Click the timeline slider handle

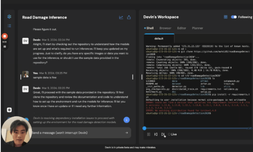click(144, 128)
